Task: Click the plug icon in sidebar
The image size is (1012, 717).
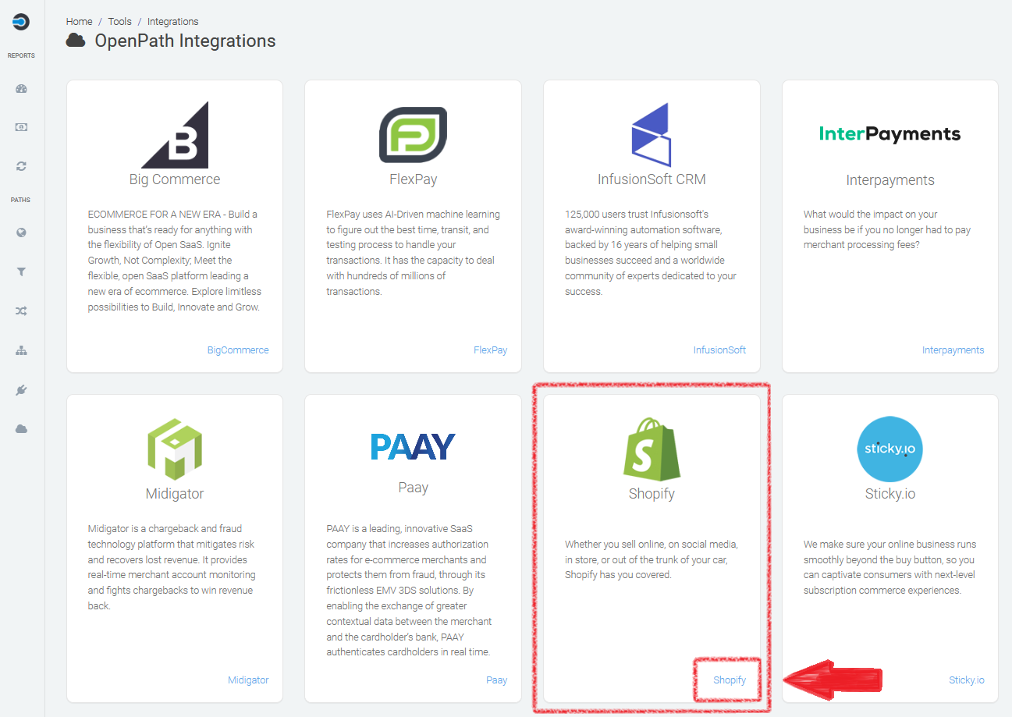Action: pyautogui.click(x=21, y=390)
